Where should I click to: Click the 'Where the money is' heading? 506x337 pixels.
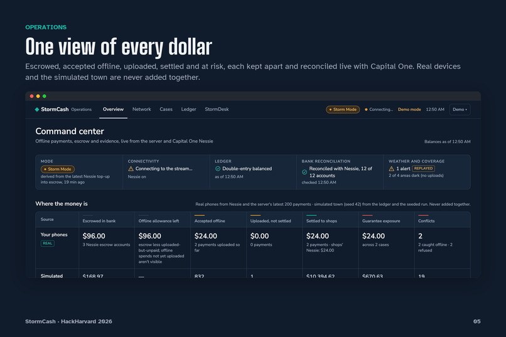tap(62, 204)
